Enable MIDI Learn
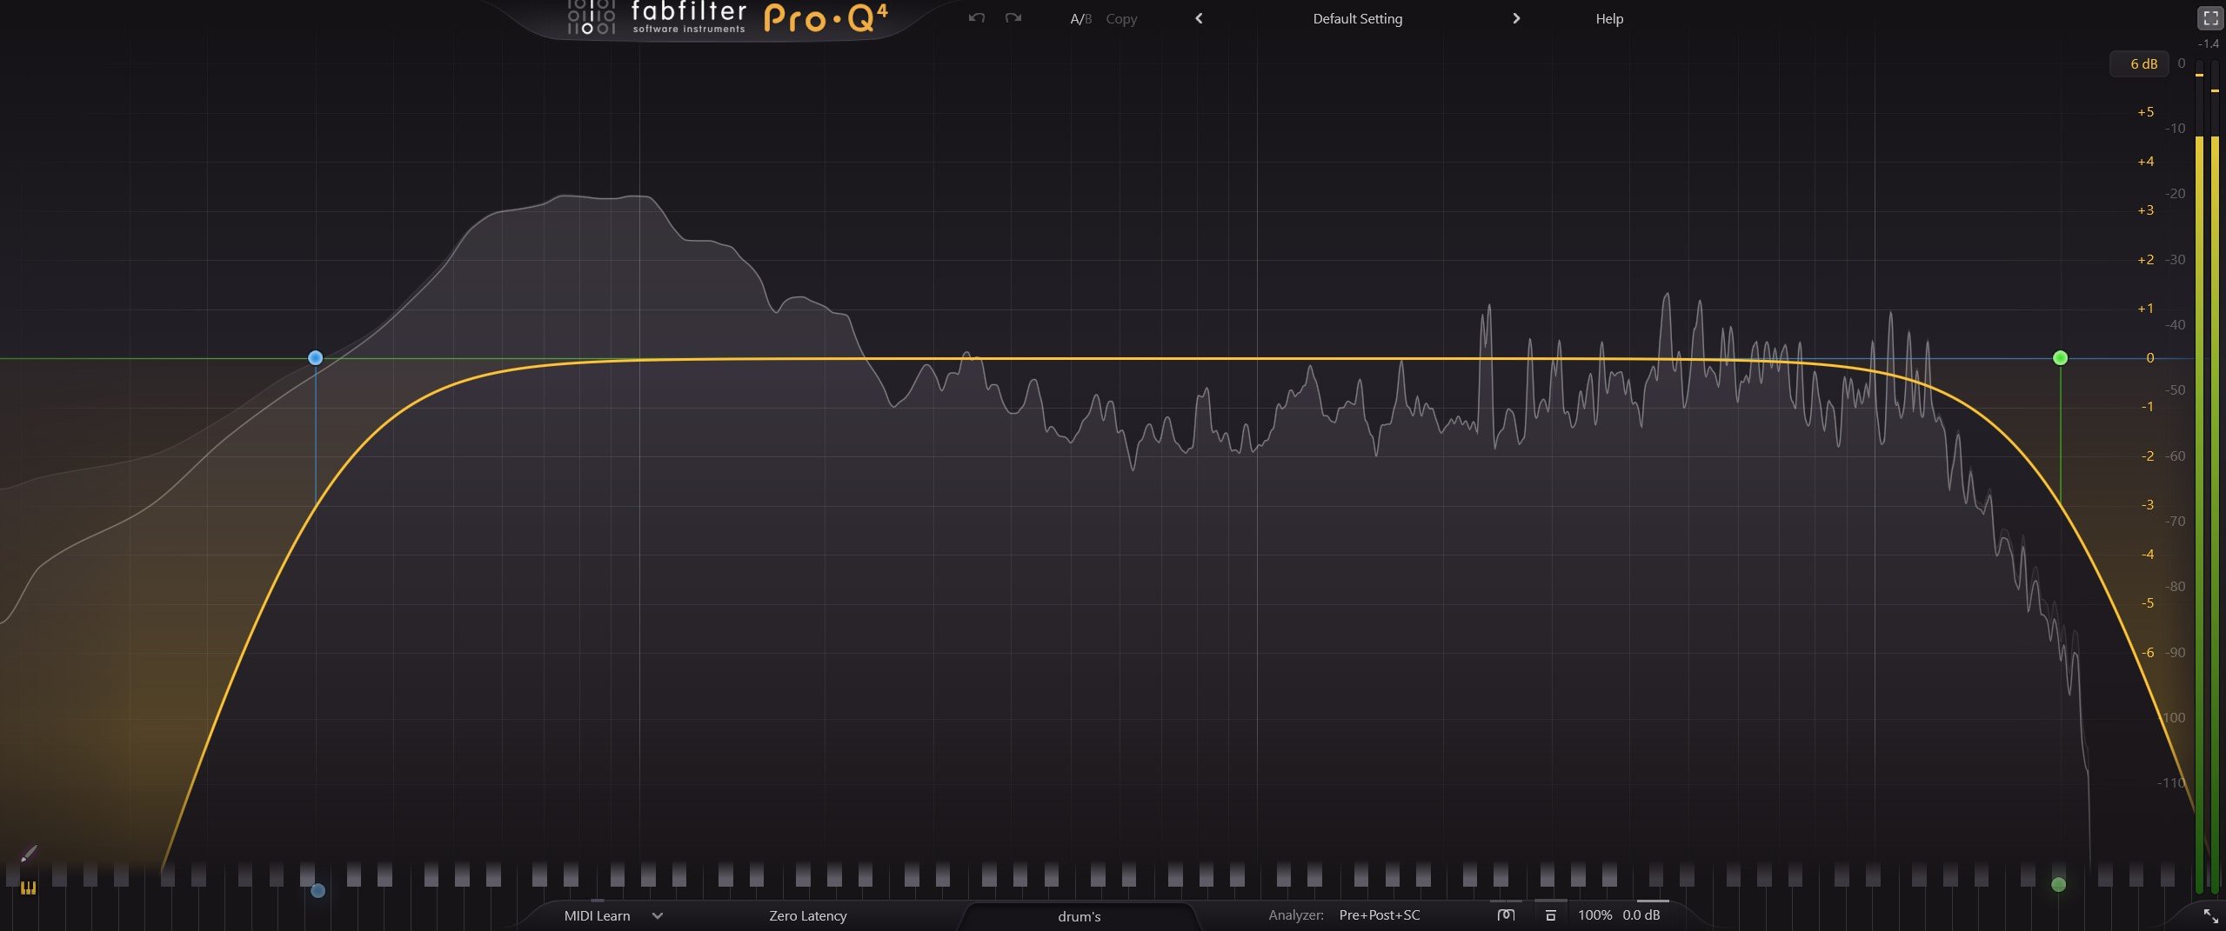Viewport: 2226px width, 931px height. point(597,915)
